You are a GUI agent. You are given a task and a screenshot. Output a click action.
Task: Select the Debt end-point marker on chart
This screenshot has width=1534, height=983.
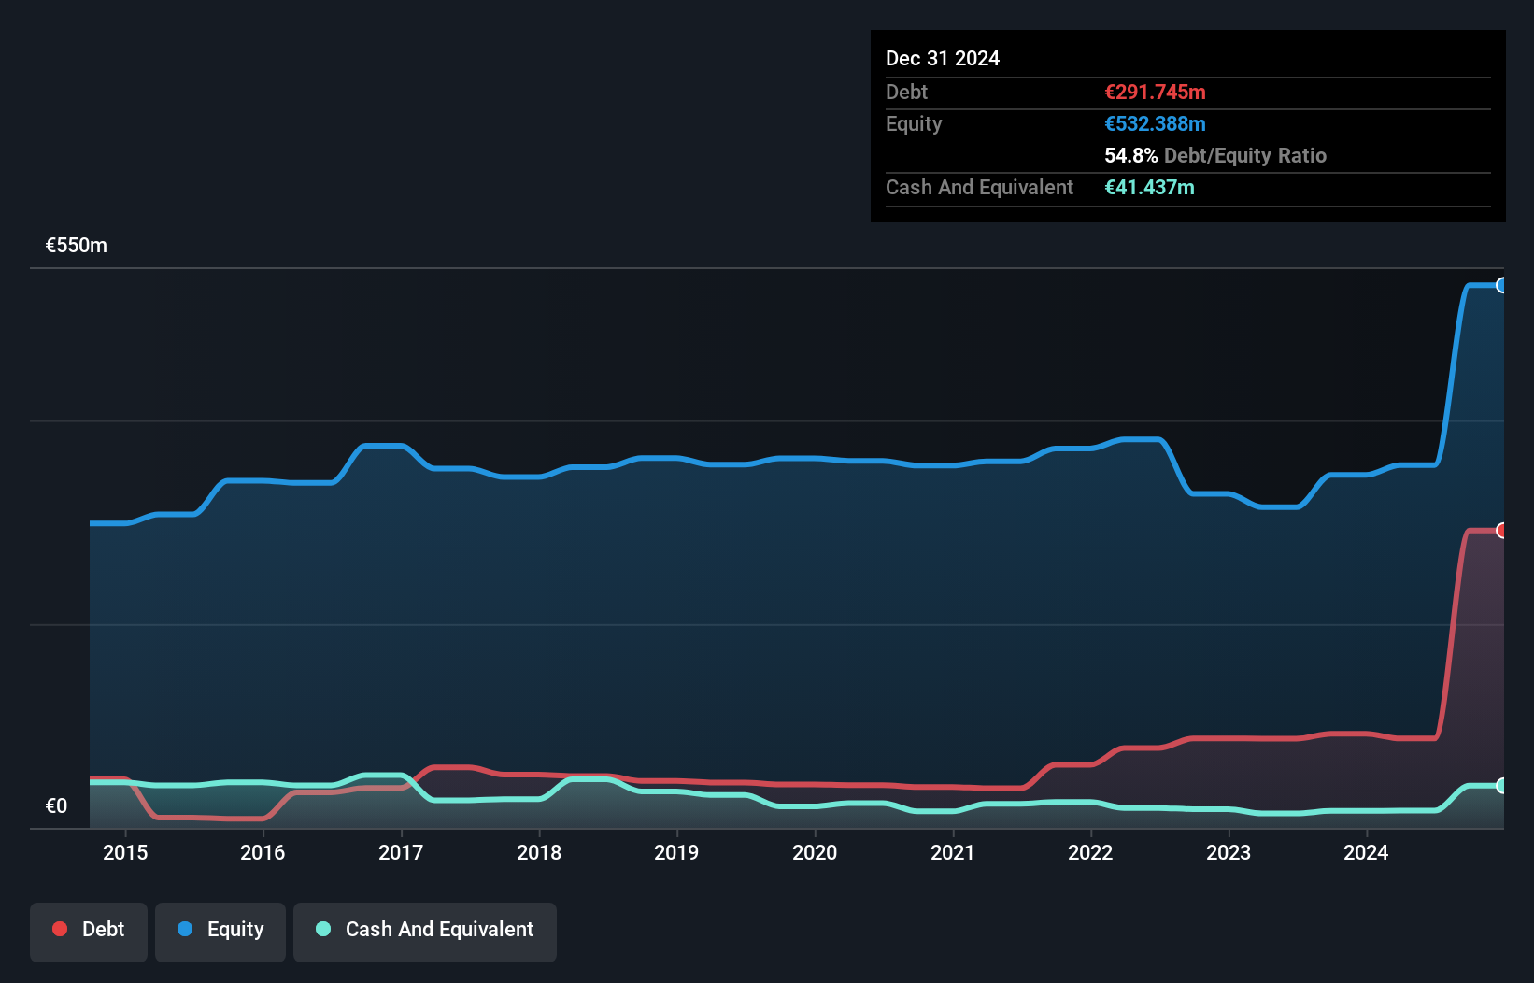pyautogui.click(x=1501, y=531)
